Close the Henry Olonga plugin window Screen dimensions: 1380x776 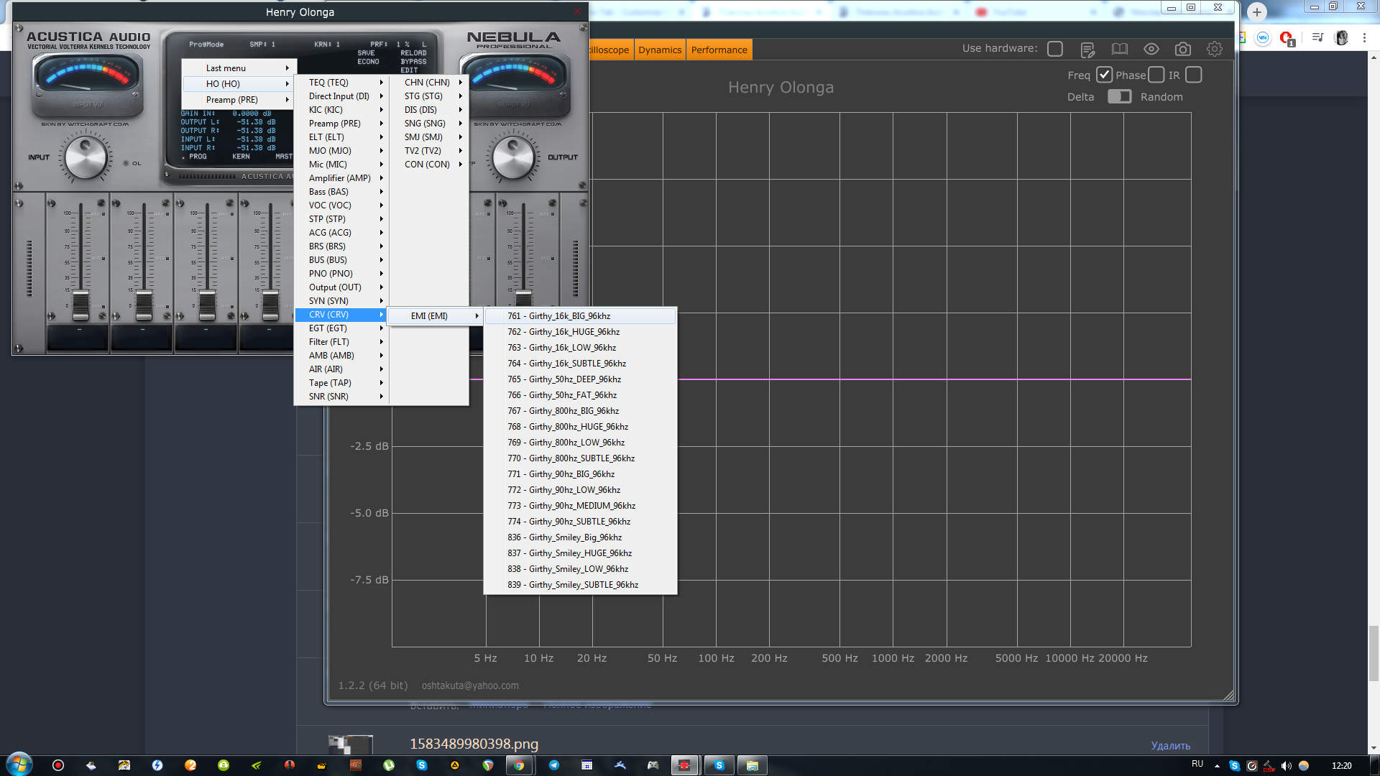577,11
